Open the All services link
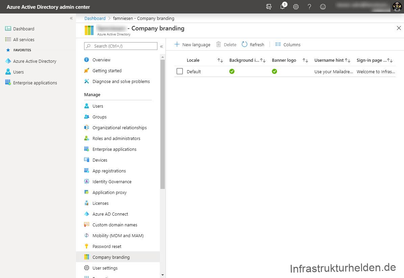This screenshot has width=404, height=278. coord(24,39)
